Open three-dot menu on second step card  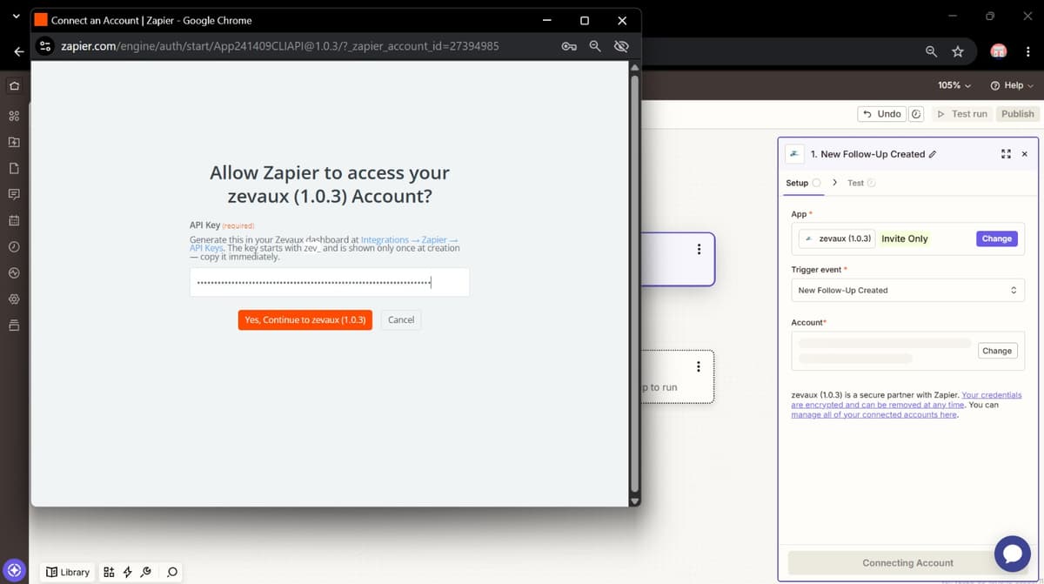point(699,366)
